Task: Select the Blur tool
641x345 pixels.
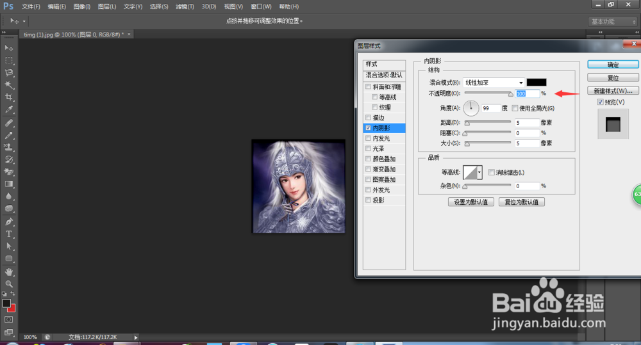Action: click(x=8, y=197)
